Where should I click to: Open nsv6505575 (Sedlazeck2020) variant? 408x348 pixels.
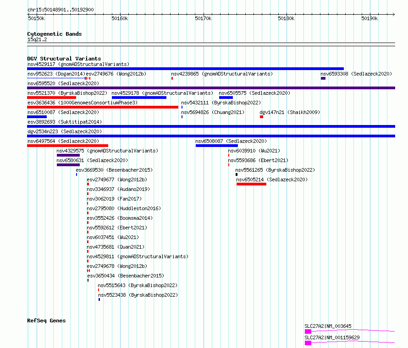[x=254, y=93]
